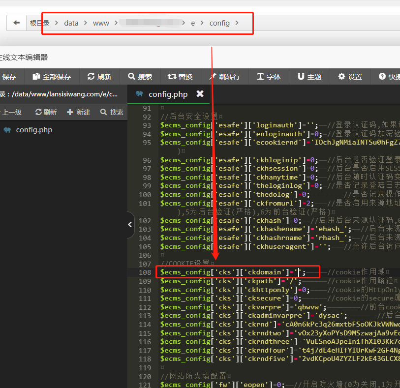Close the config.php editor tab
The width and height of the screenshot is (400, 388).
coord(200,93)
